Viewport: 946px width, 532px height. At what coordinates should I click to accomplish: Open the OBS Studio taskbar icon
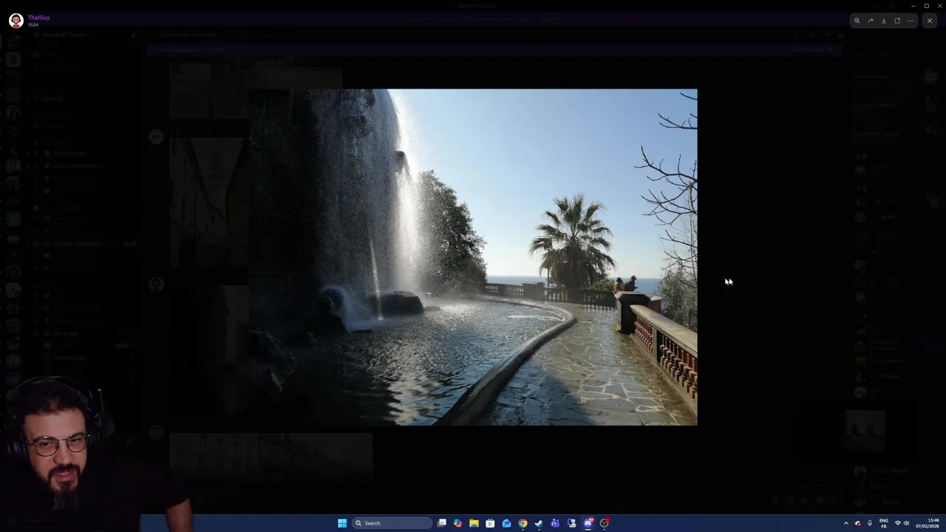[604, 523]
